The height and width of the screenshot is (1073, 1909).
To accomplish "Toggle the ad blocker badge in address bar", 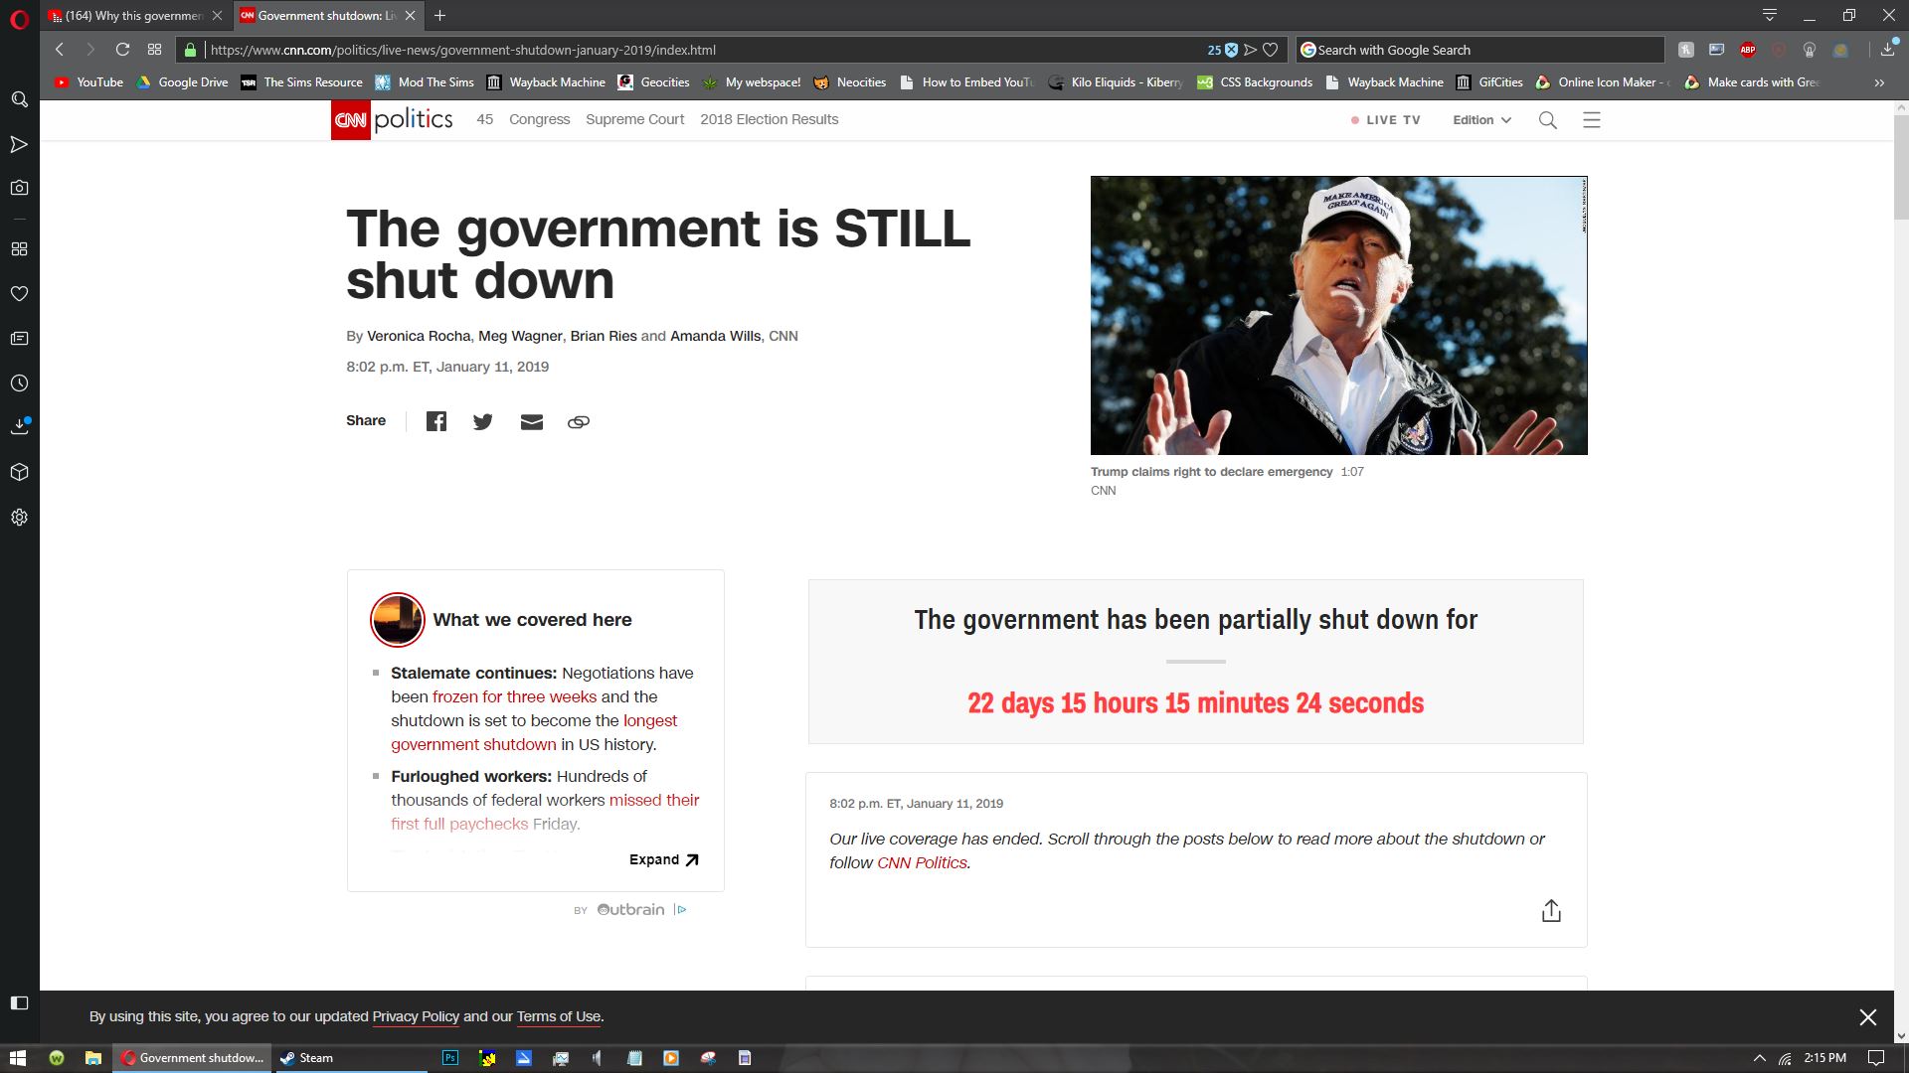I will point(1230,50).
